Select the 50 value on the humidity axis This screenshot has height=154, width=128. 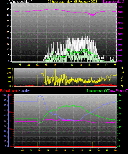click(x=5, y=121)
